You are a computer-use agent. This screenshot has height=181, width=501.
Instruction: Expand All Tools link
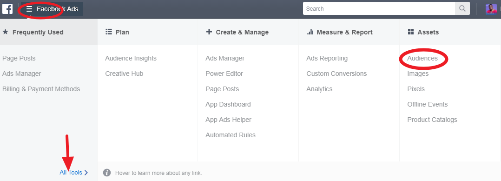point(73,173)
